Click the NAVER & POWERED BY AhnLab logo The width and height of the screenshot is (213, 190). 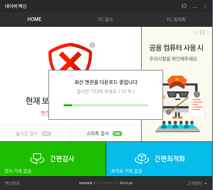106,183
